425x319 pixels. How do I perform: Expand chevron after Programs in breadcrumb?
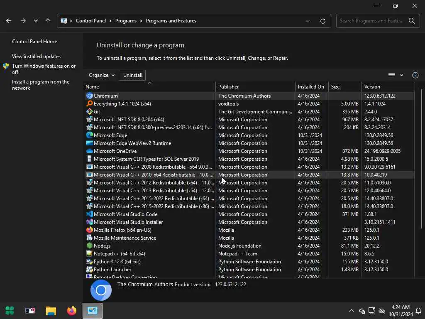point(141,21)
